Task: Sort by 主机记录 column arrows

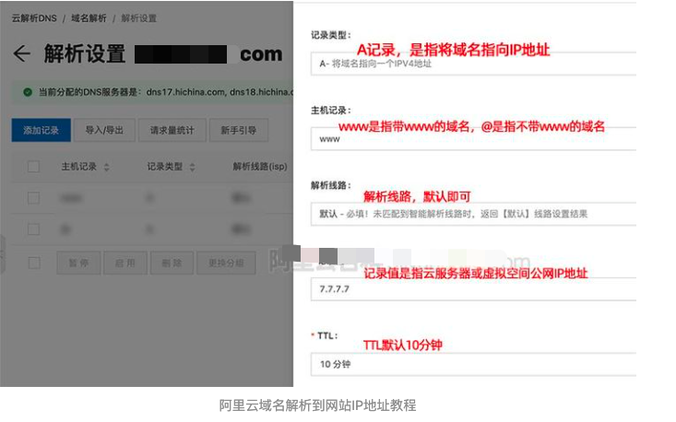Action: point(106,167)
